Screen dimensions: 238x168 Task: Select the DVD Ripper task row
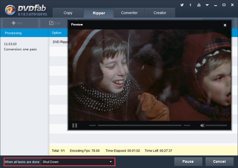point(59,42)
